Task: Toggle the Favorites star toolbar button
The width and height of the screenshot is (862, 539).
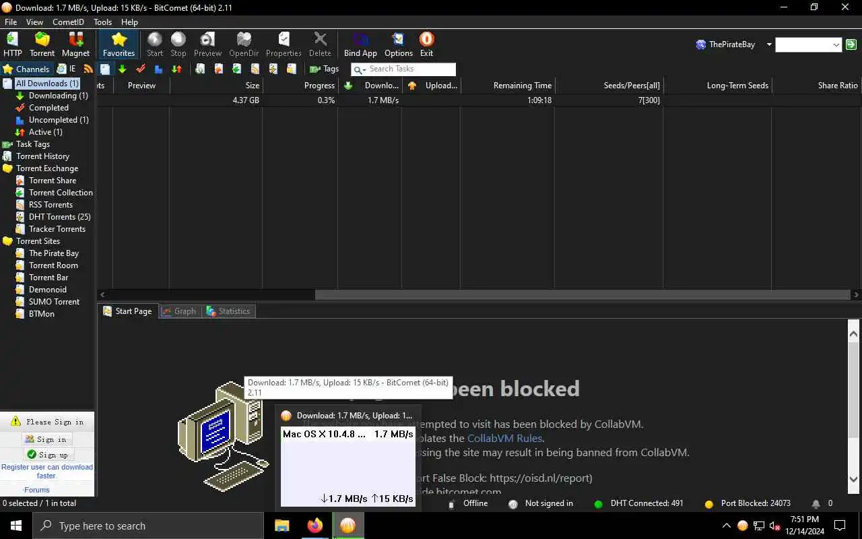Action: tap(119, 44)
